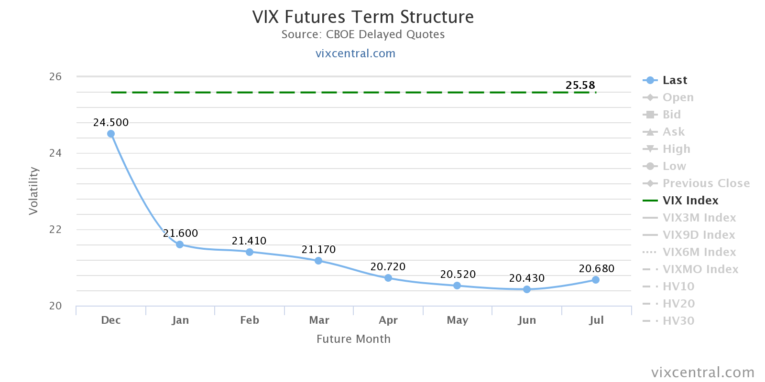Show the VIXMO Index series

700,269
